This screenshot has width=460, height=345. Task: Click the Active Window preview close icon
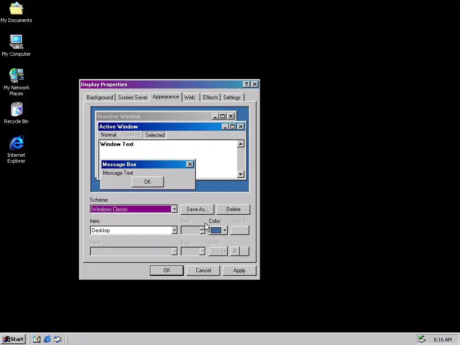241,126
